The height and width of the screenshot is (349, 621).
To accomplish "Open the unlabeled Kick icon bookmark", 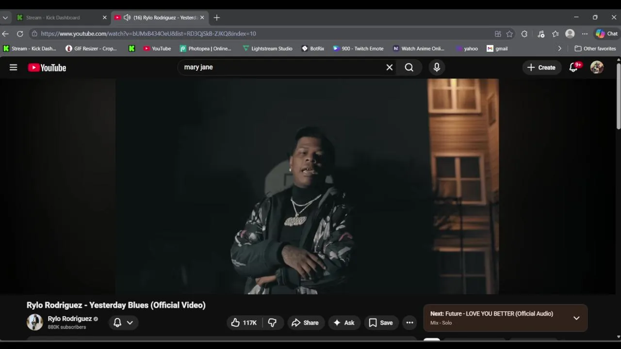I will coord(131,48).
